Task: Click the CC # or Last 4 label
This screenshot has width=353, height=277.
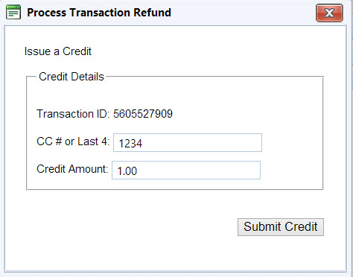Action: click(73, 141)
